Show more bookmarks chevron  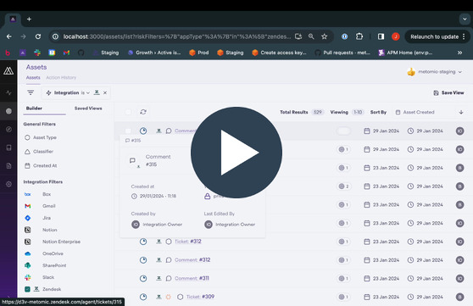[459, 53]
